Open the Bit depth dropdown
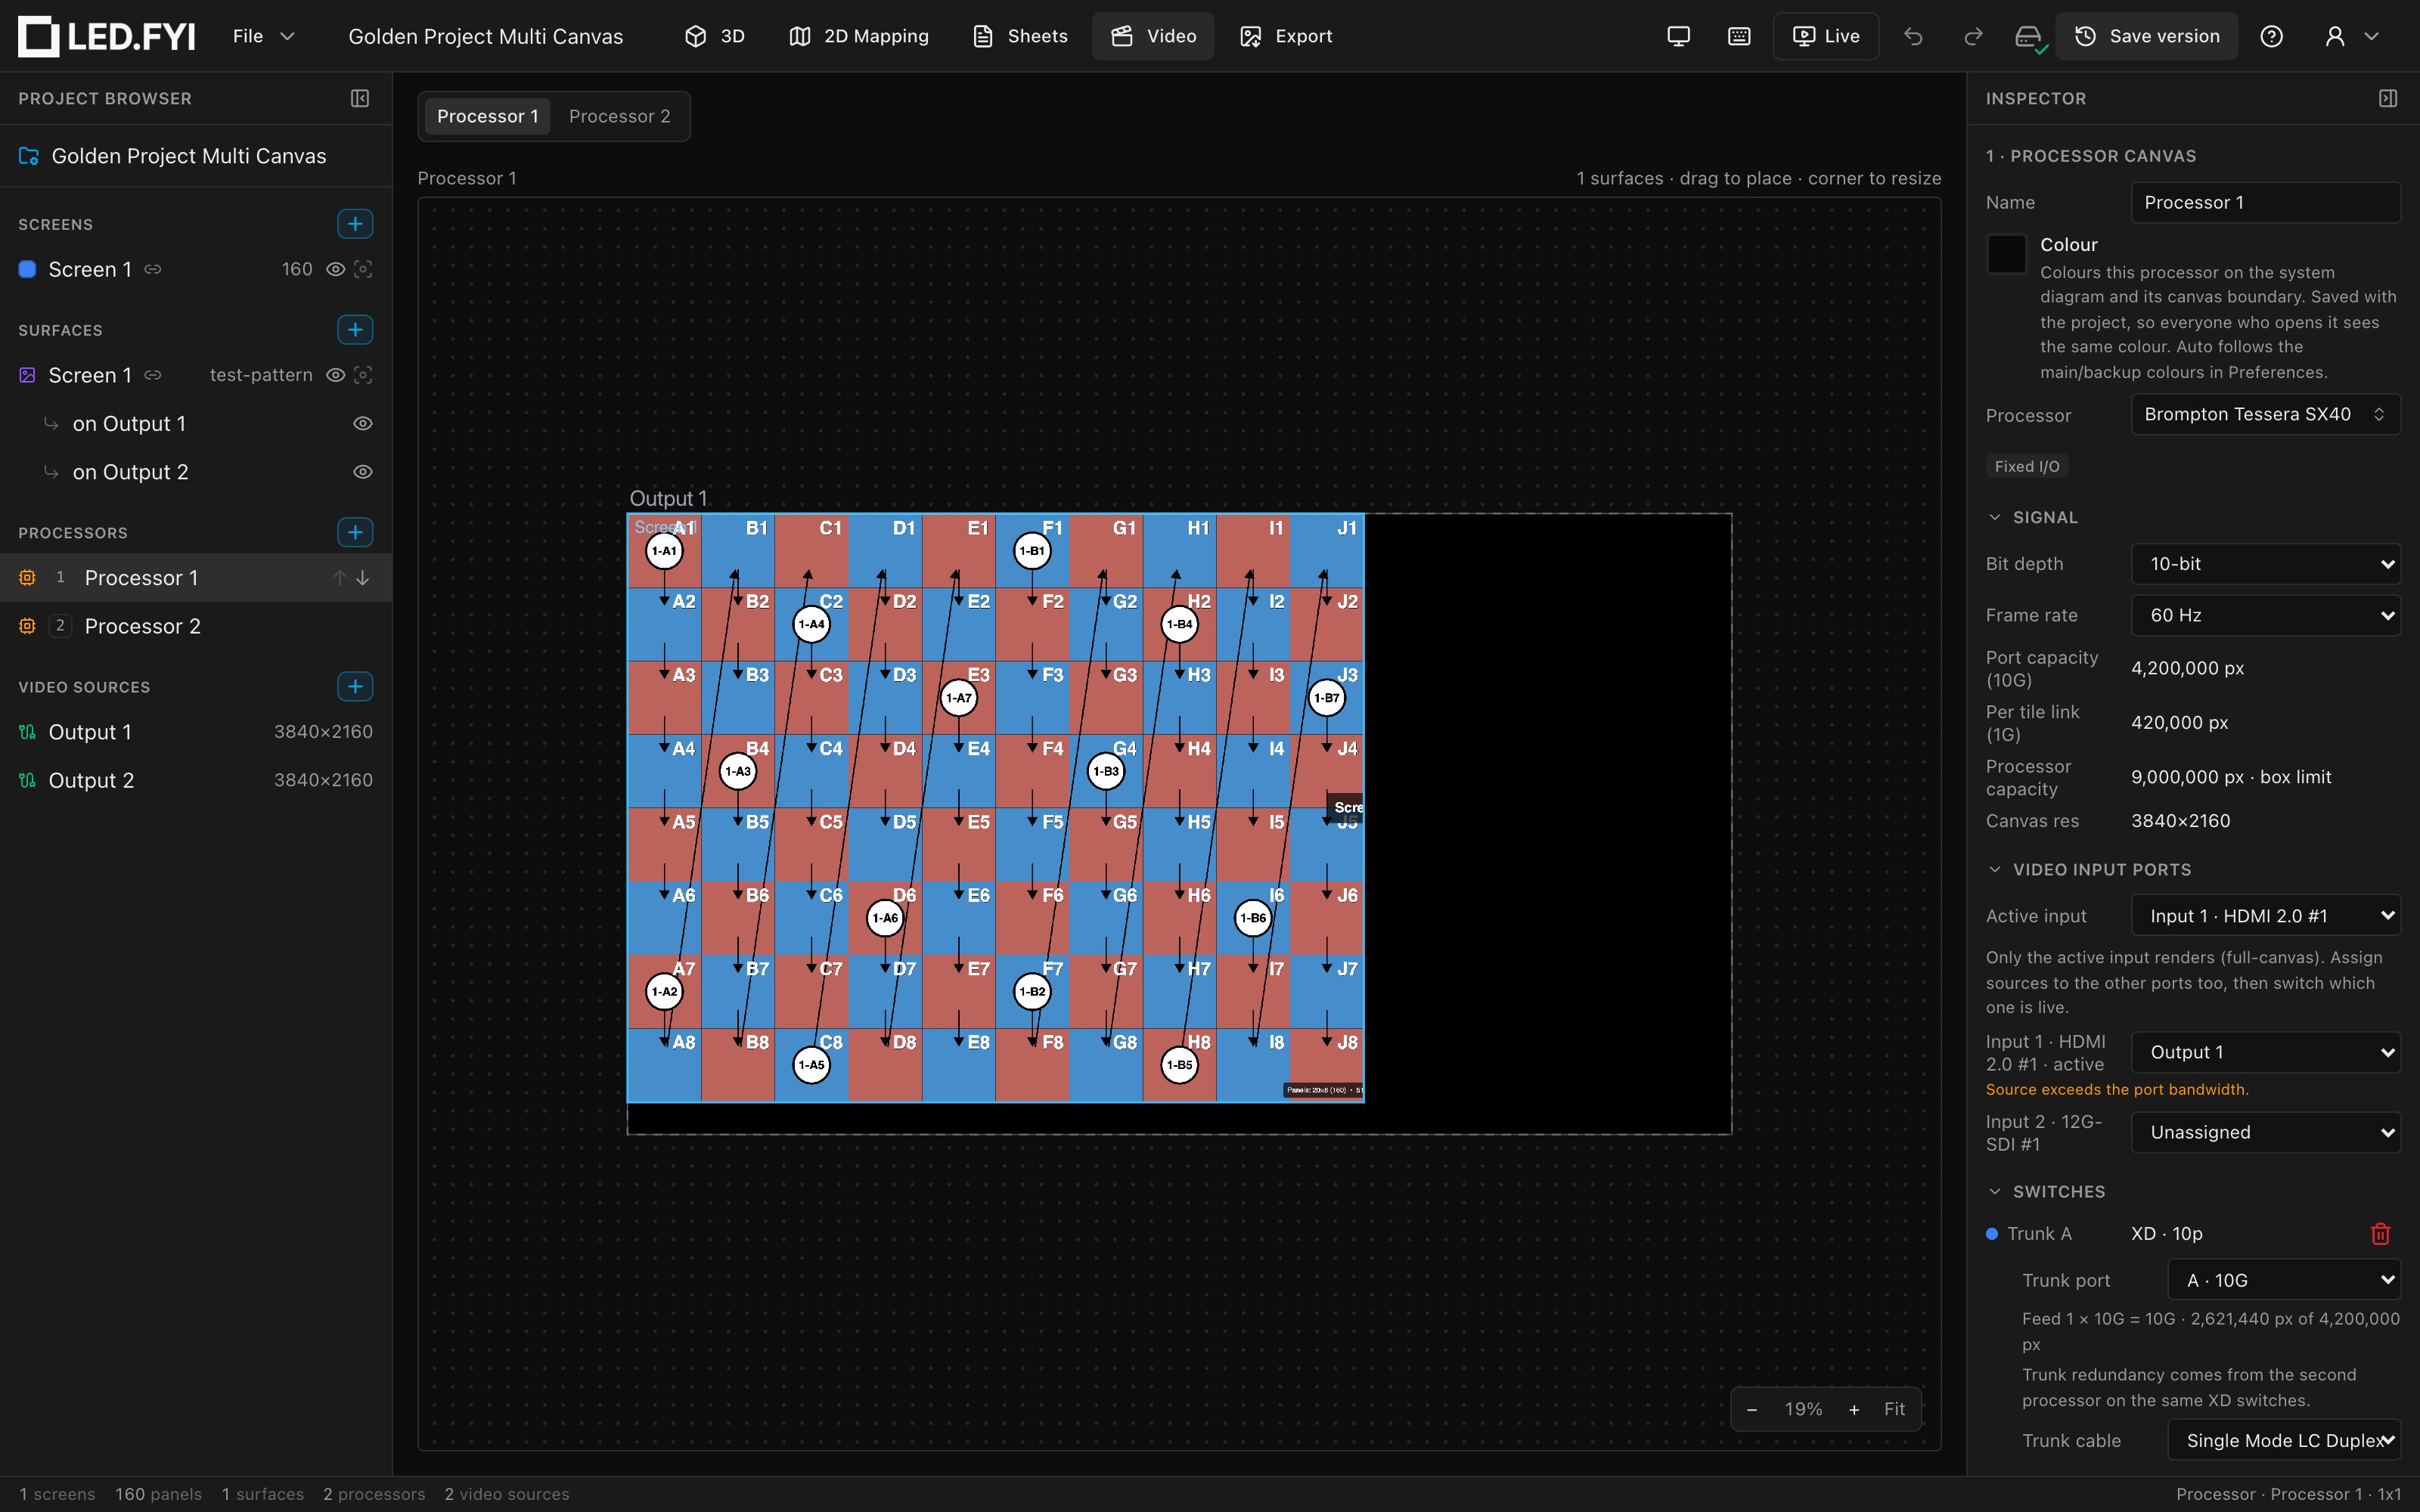The image size is (2420, 1512). click(x=2266, y=564)
